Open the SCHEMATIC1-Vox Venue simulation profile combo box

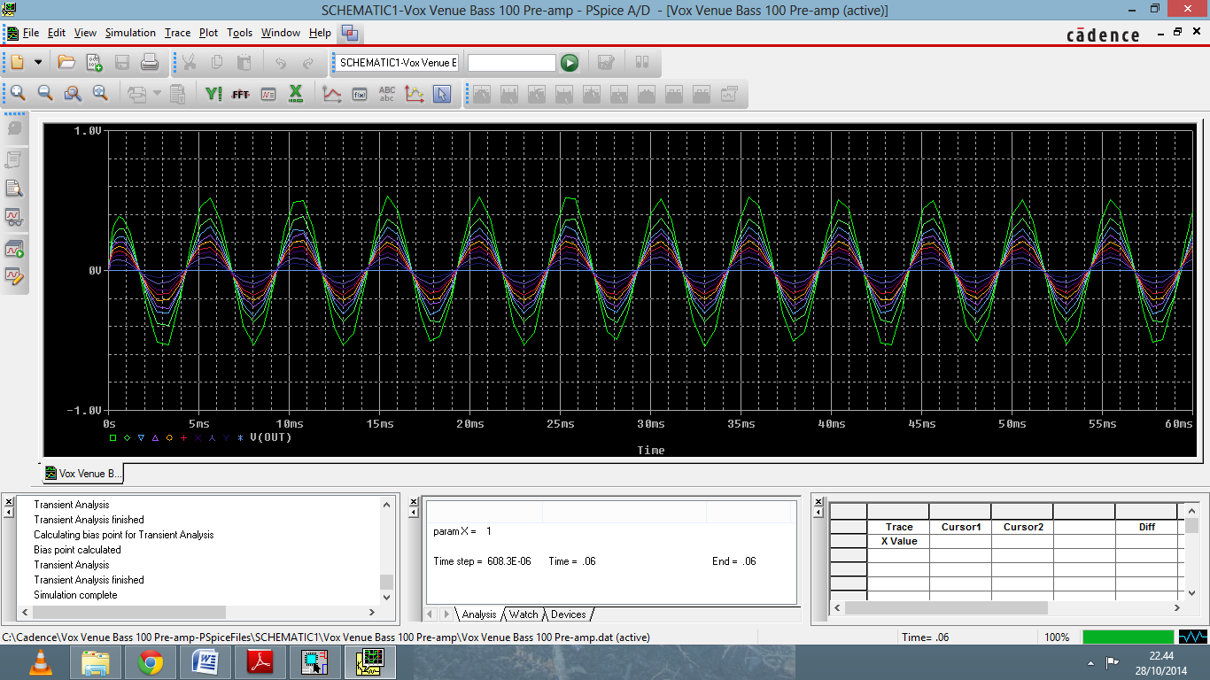point(398,63)
